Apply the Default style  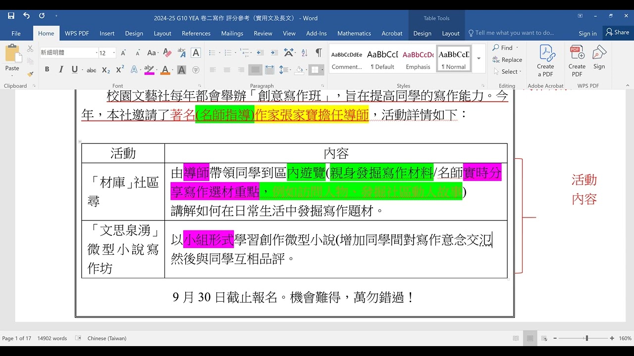coord(382,58)
